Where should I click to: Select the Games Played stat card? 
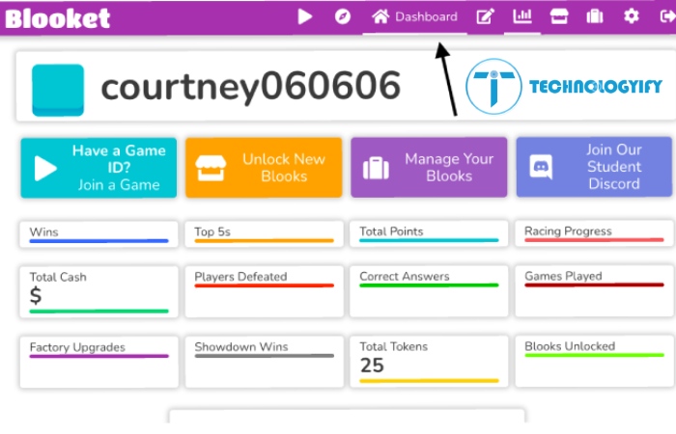coord(594,290)
